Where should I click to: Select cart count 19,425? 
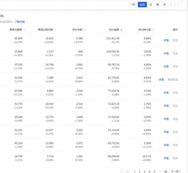pos(49,38)
